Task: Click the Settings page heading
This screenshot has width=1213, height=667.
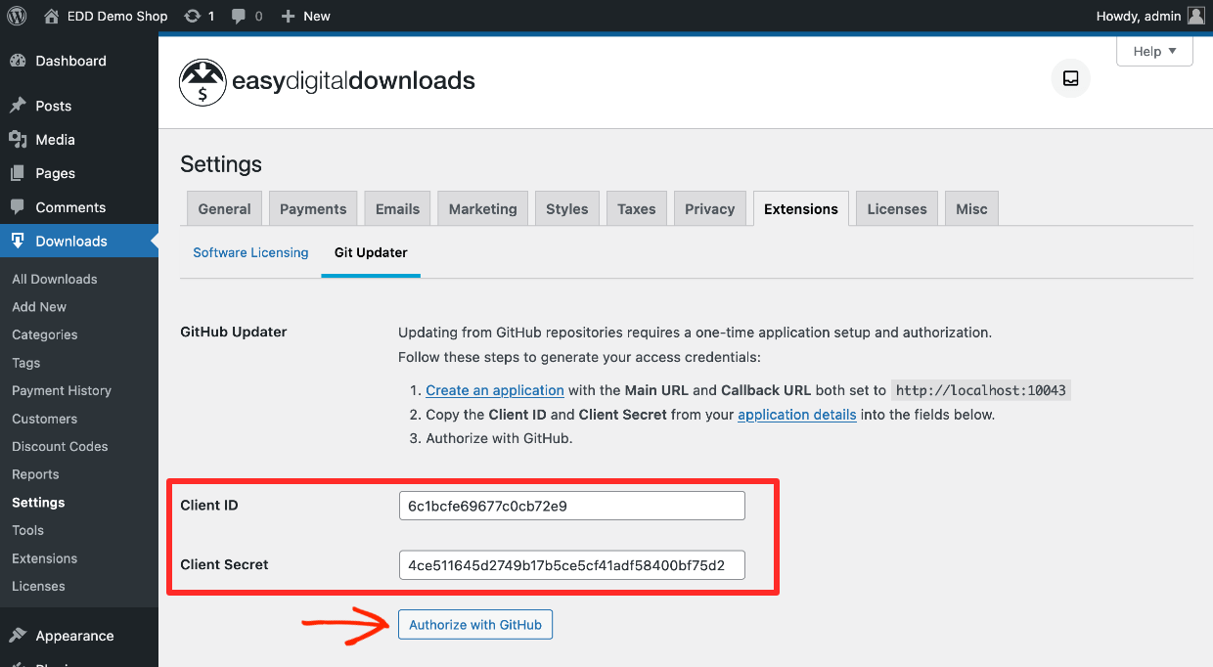Action: pos(221,164)
